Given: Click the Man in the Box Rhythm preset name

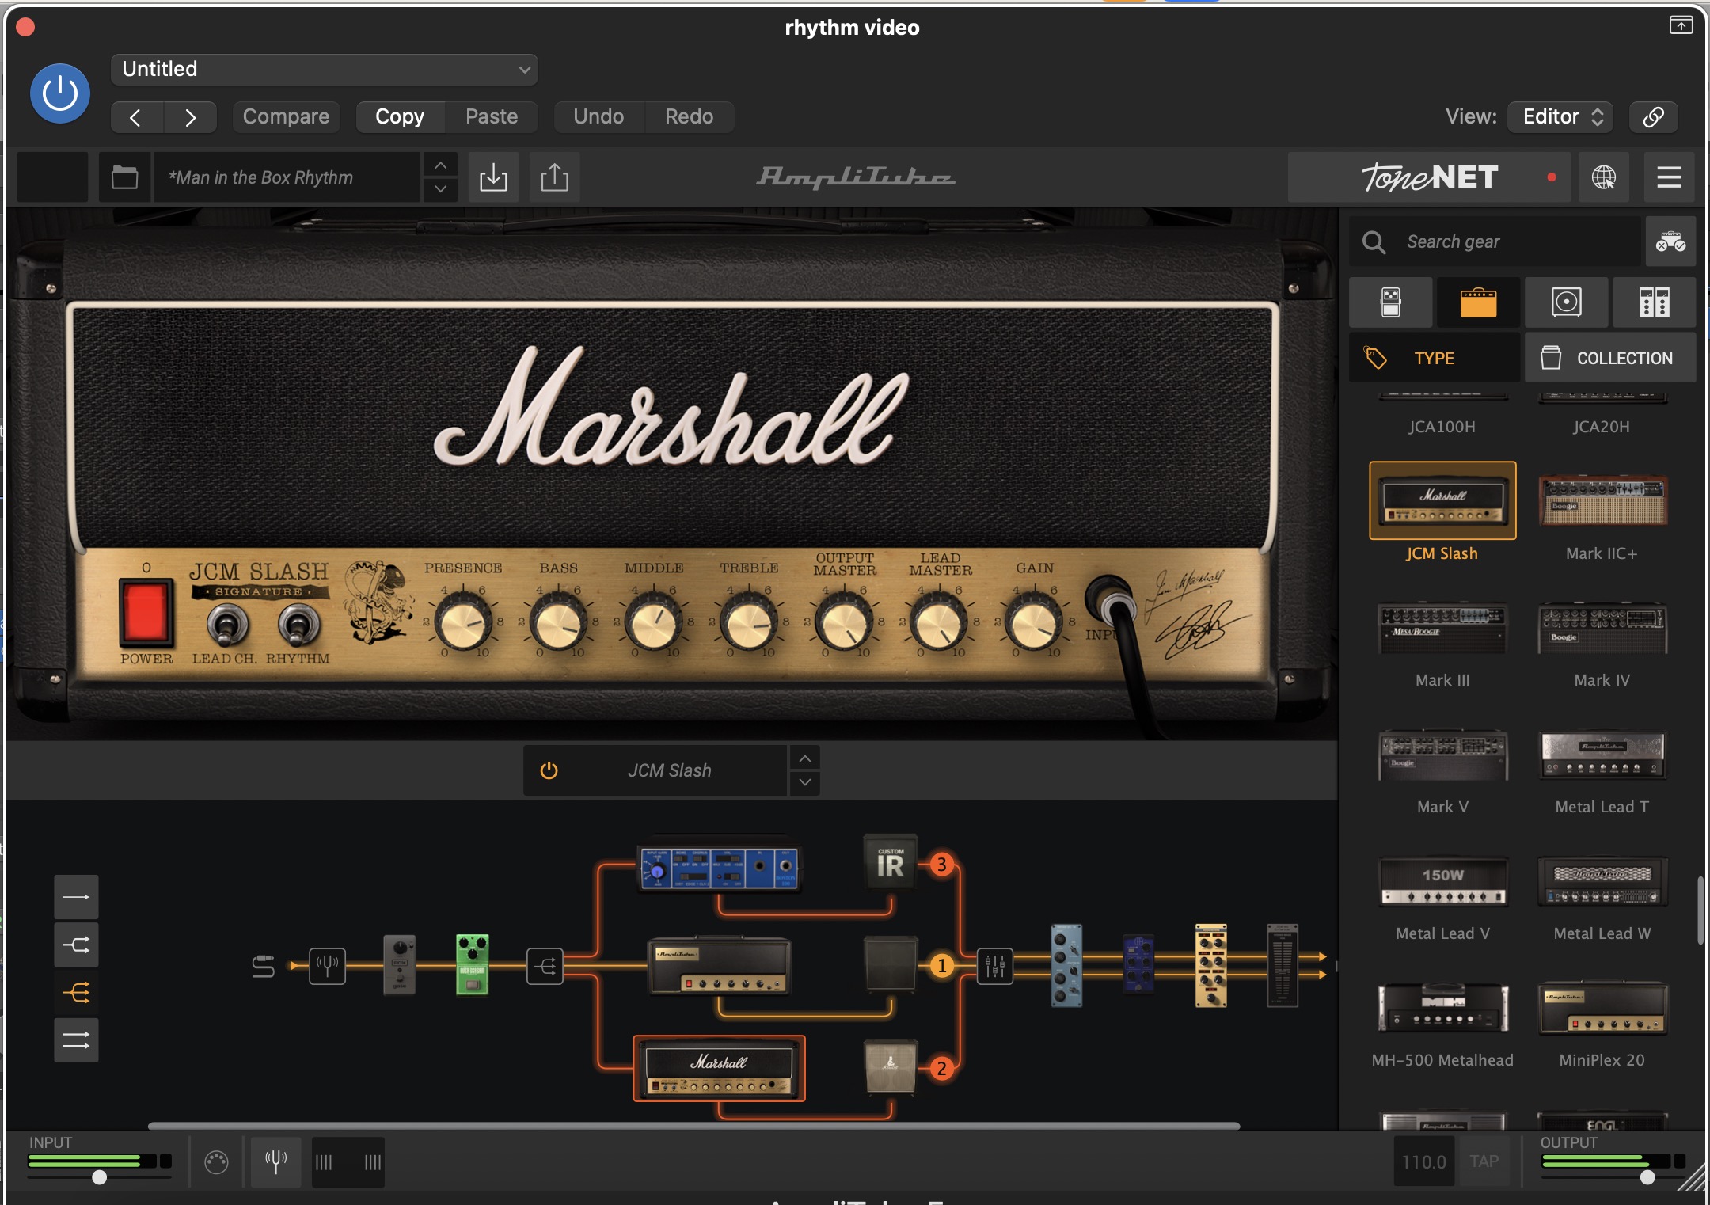Looking at the screenshot, I should click(286, 177).
